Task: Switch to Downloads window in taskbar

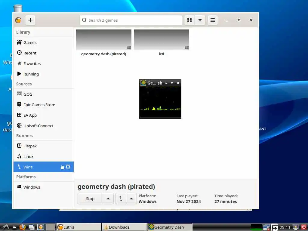Action: point(124,227)
